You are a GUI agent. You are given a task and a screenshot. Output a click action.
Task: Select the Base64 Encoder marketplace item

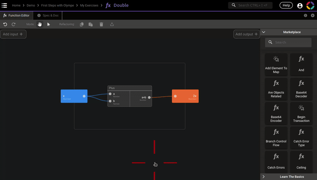click(x=276, y=113)
